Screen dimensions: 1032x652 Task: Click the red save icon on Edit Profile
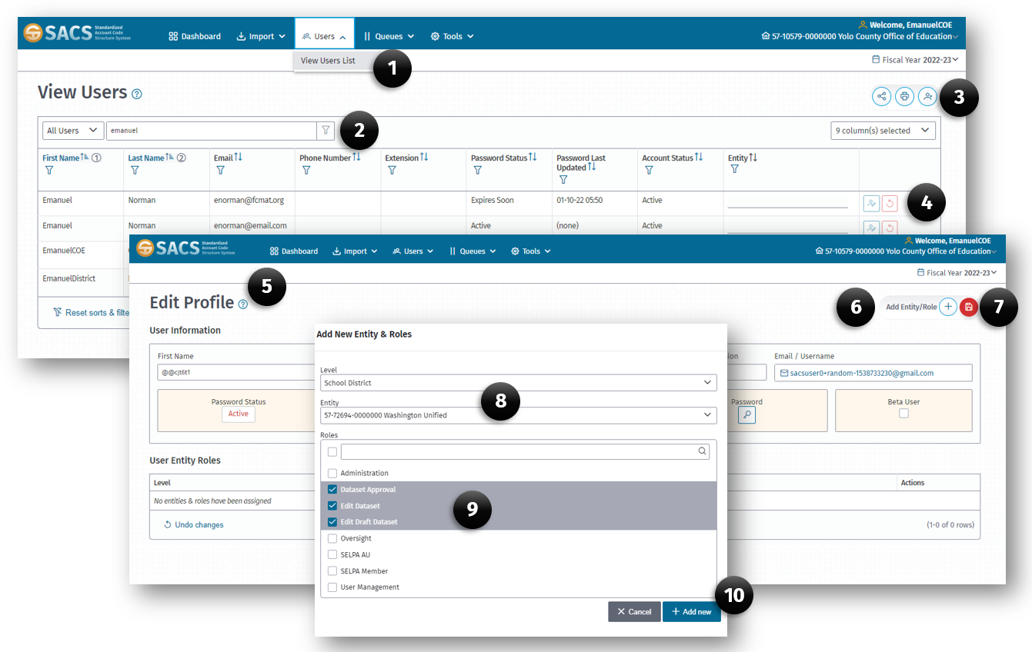click(x=969, y=306)
